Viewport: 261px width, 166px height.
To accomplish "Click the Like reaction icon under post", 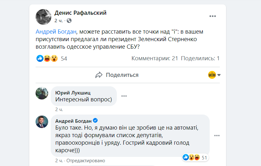I will point(40,58).
